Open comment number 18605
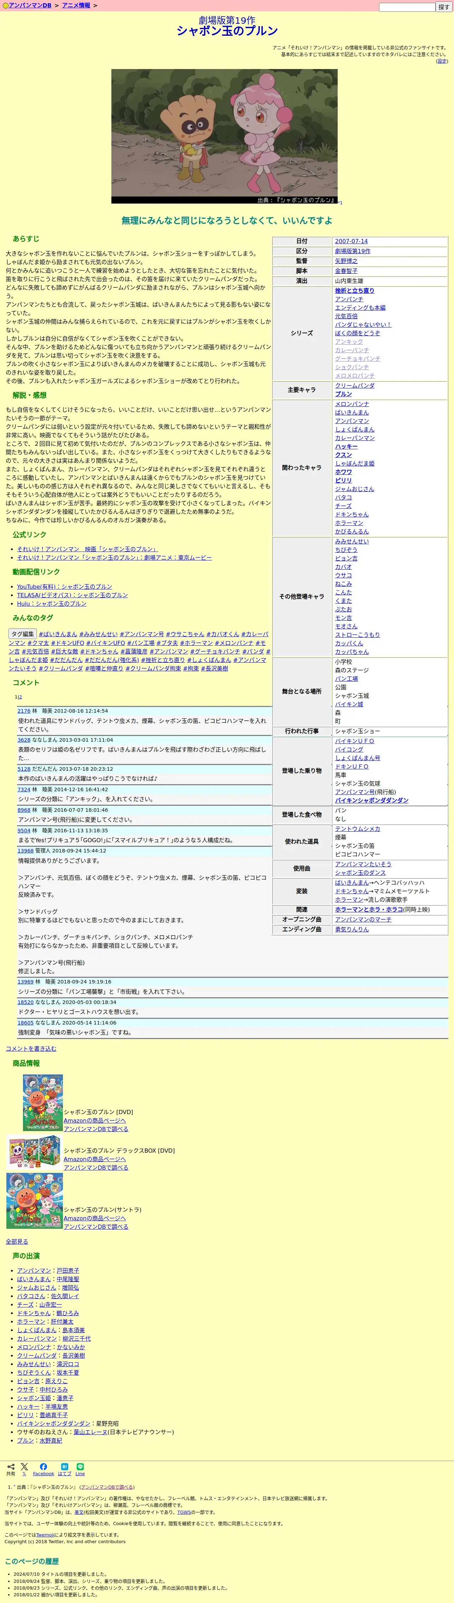The width and height of the screenshot is (454, 1603). point(25,1022)
